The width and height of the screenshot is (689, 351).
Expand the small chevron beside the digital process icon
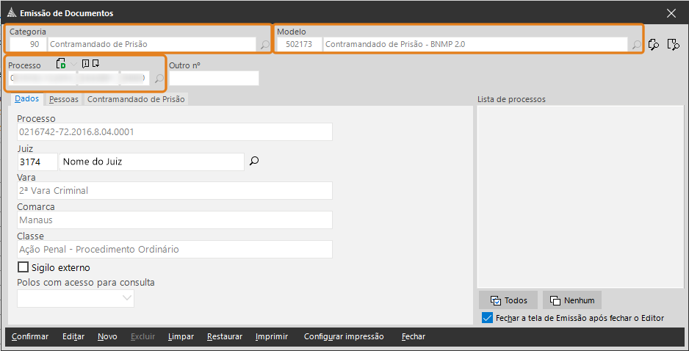(x=73, y=64)
